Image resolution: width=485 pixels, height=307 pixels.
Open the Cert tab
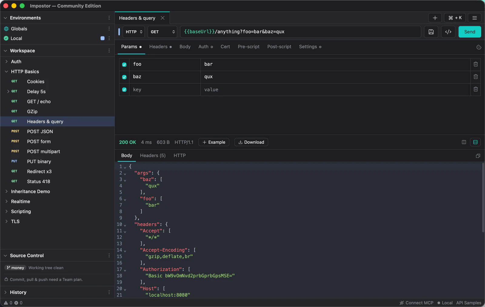point(225,47)
